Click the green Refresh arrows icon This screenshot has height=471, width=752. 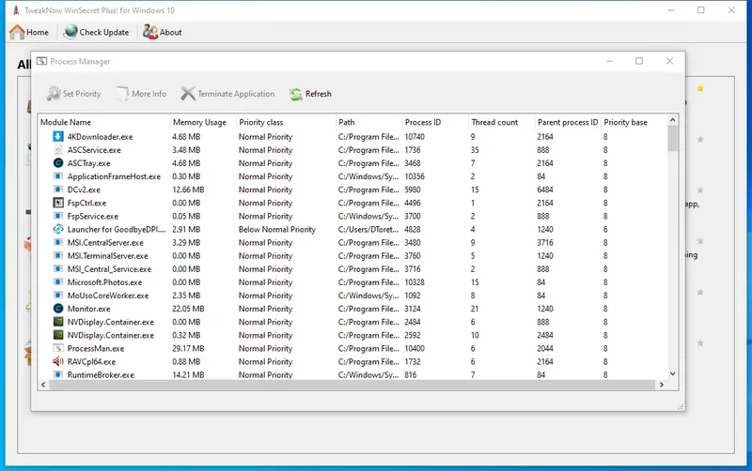tap(296, 94)
